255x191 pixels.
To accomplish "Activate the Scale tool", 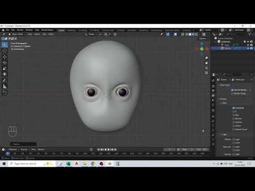I will pos(5,68).
